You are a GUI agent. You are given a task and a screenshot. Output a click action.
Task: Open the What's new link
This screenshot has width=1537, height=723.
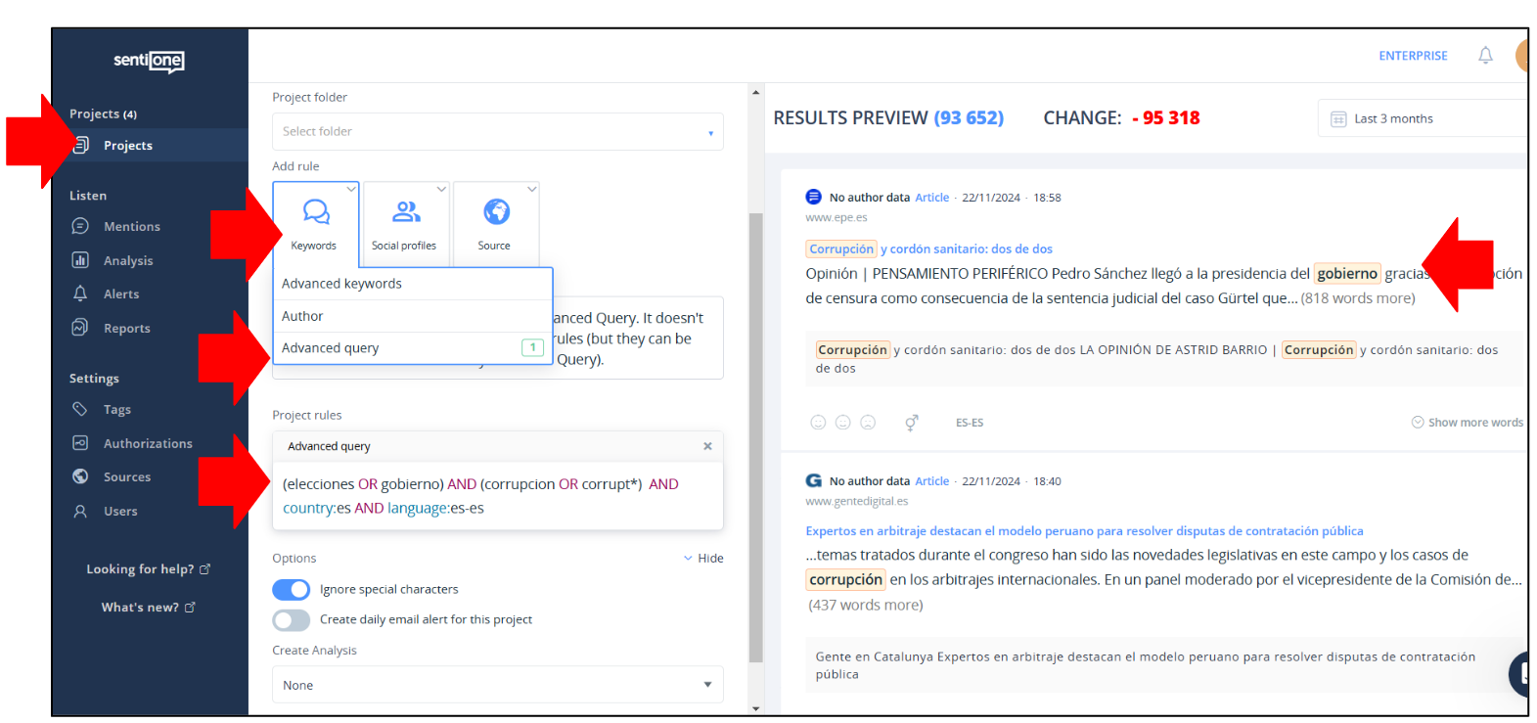click(148, 608)
